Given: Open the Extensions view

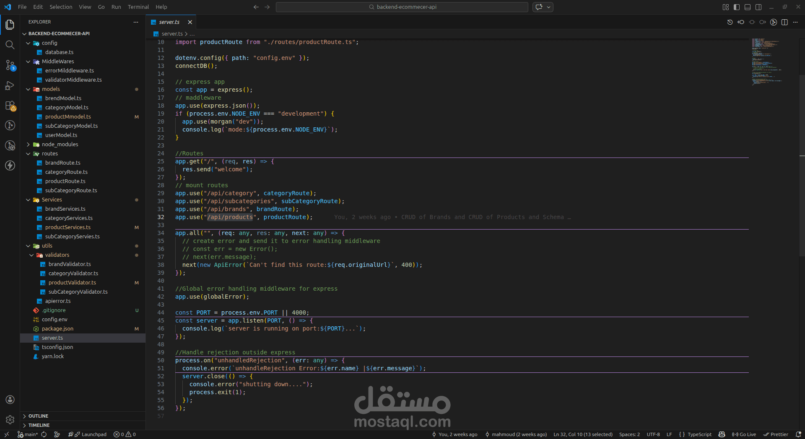Looking at the screenshot, I should pyautogui.click(x=10, y=106).
